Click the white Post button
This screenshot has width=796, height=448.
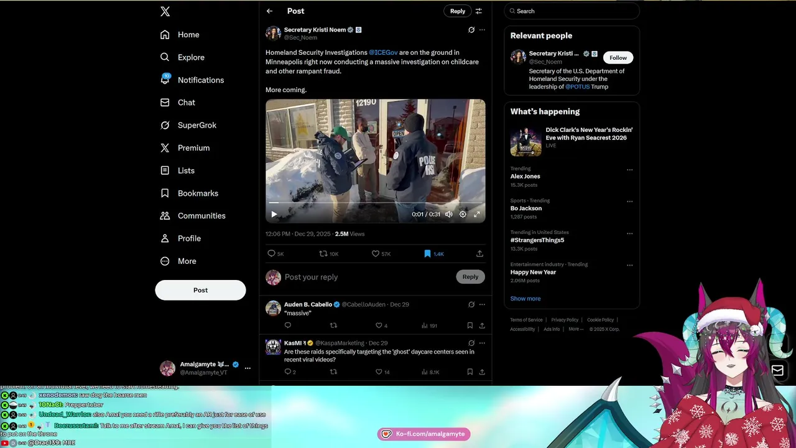click(x=200, y=290)
